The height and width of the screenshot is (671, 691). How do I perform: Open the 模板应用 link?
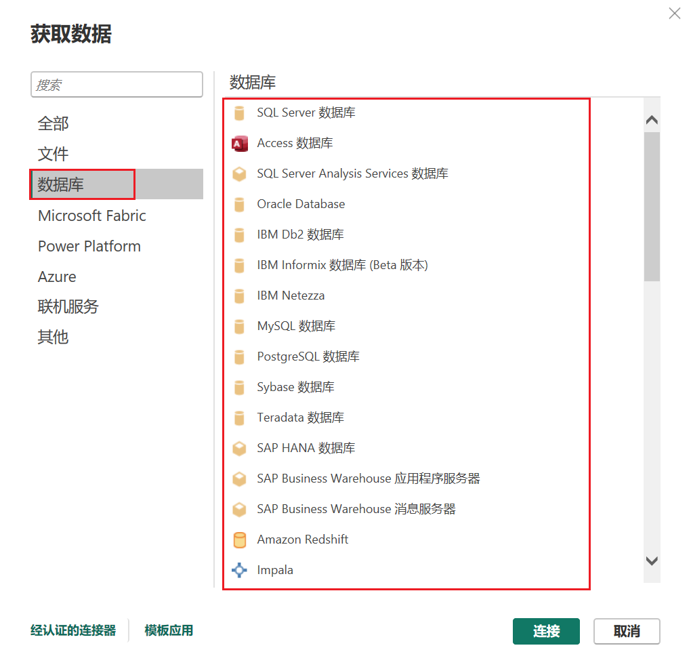click(x=169, y=630)
